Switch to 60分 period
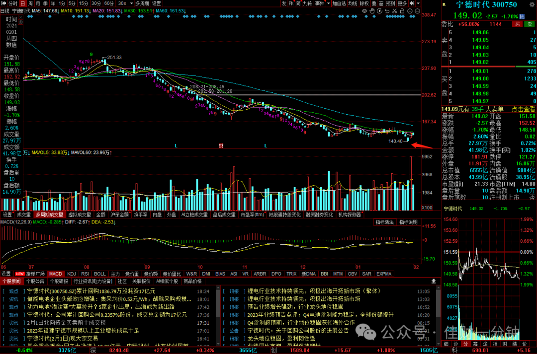This screenshot has height=354, width=537. click(109, 3)
